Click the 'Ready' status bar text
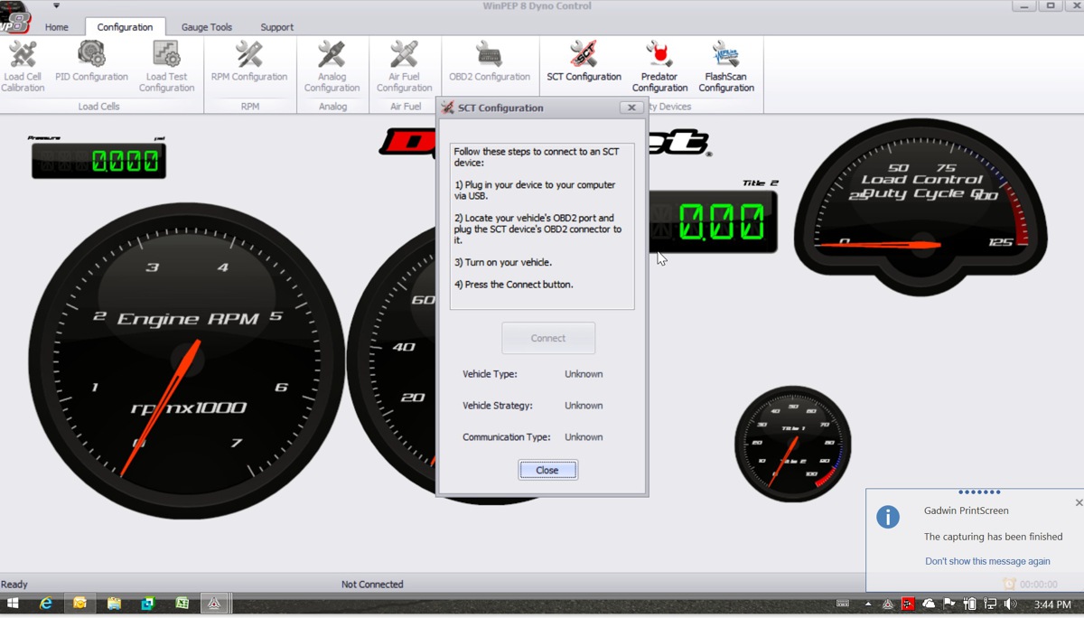Viewport: 1084px width, 618px height. [14, 585]
